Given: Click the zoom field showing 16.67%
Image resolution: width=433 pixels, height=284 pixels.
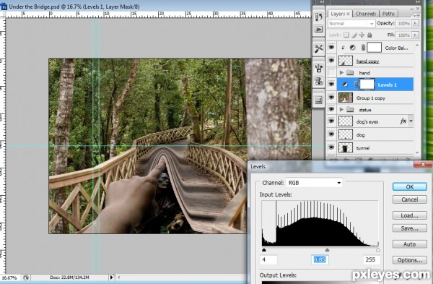Looking at the screenshot, I should (9, 277).
